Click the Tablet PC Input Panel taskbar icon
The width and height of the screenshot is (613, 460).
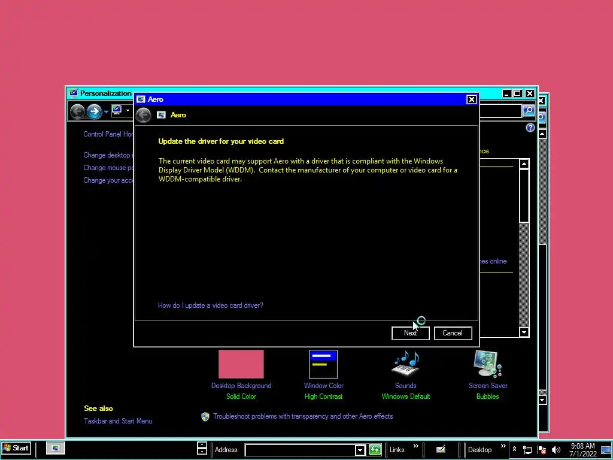(441, 449)
